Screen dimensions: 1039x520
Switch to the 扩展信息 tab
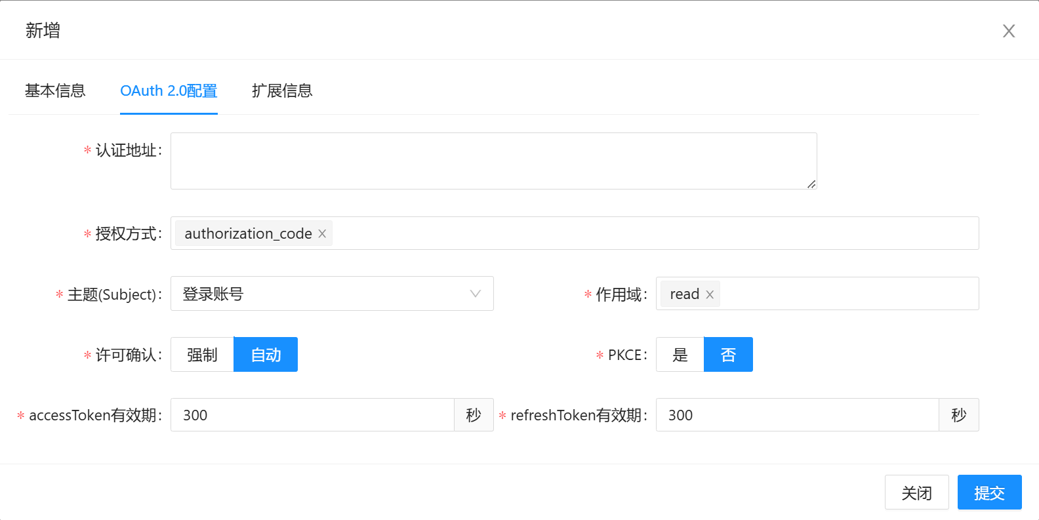point(282,90)
